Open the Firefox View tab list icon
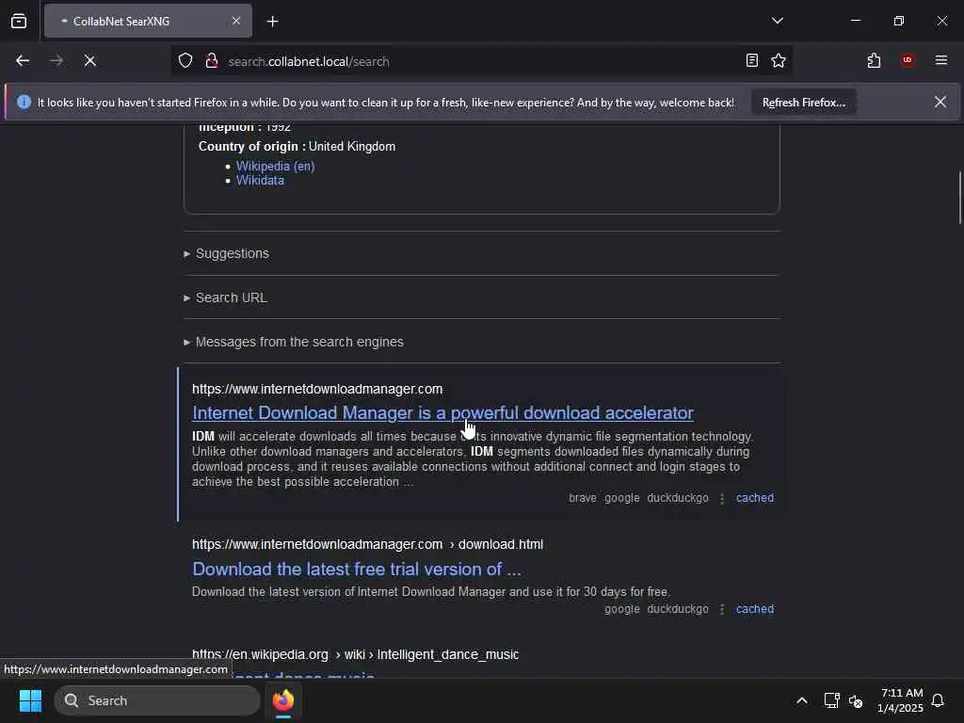964x723 pixels. (19, 21)
